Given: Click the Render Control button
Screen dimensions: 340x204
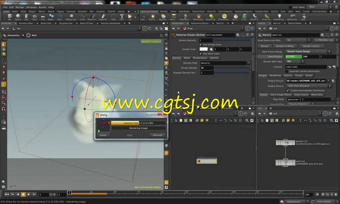Looking at the screenshot, I should [311, 46].
